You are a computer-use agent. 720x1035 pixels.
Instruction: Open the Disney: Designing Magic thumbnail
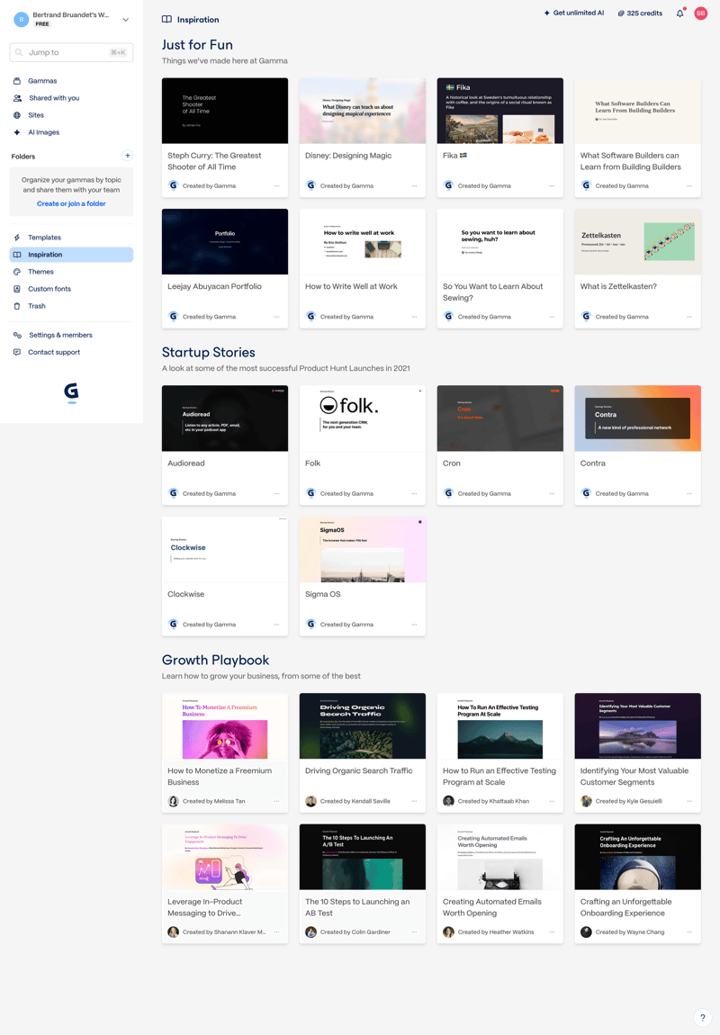point(362,111)
